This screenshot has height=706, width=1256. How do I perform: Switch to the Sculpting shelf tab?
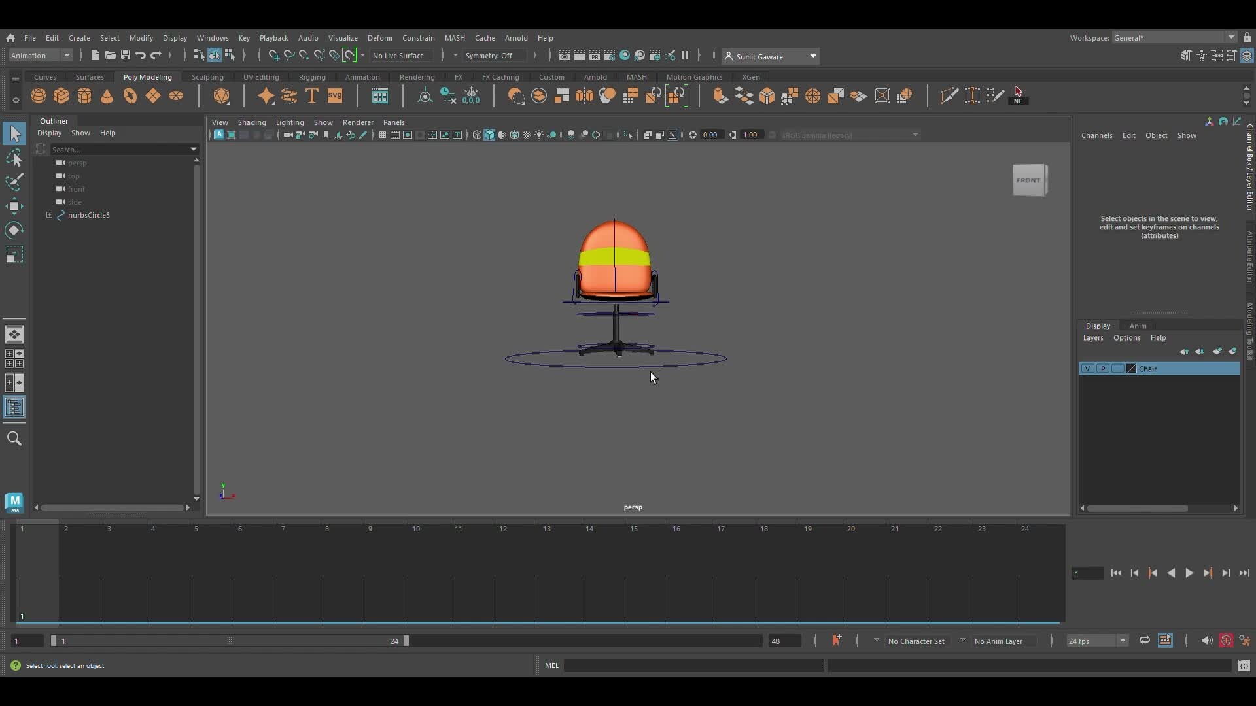click(x=207, y=77)
